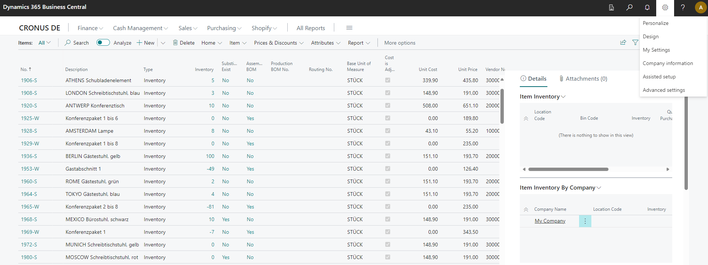The width and height of the screenshot is (708, 265).
Task: Collapse Item Inventory table header arrows
Action: click(526, 119)
